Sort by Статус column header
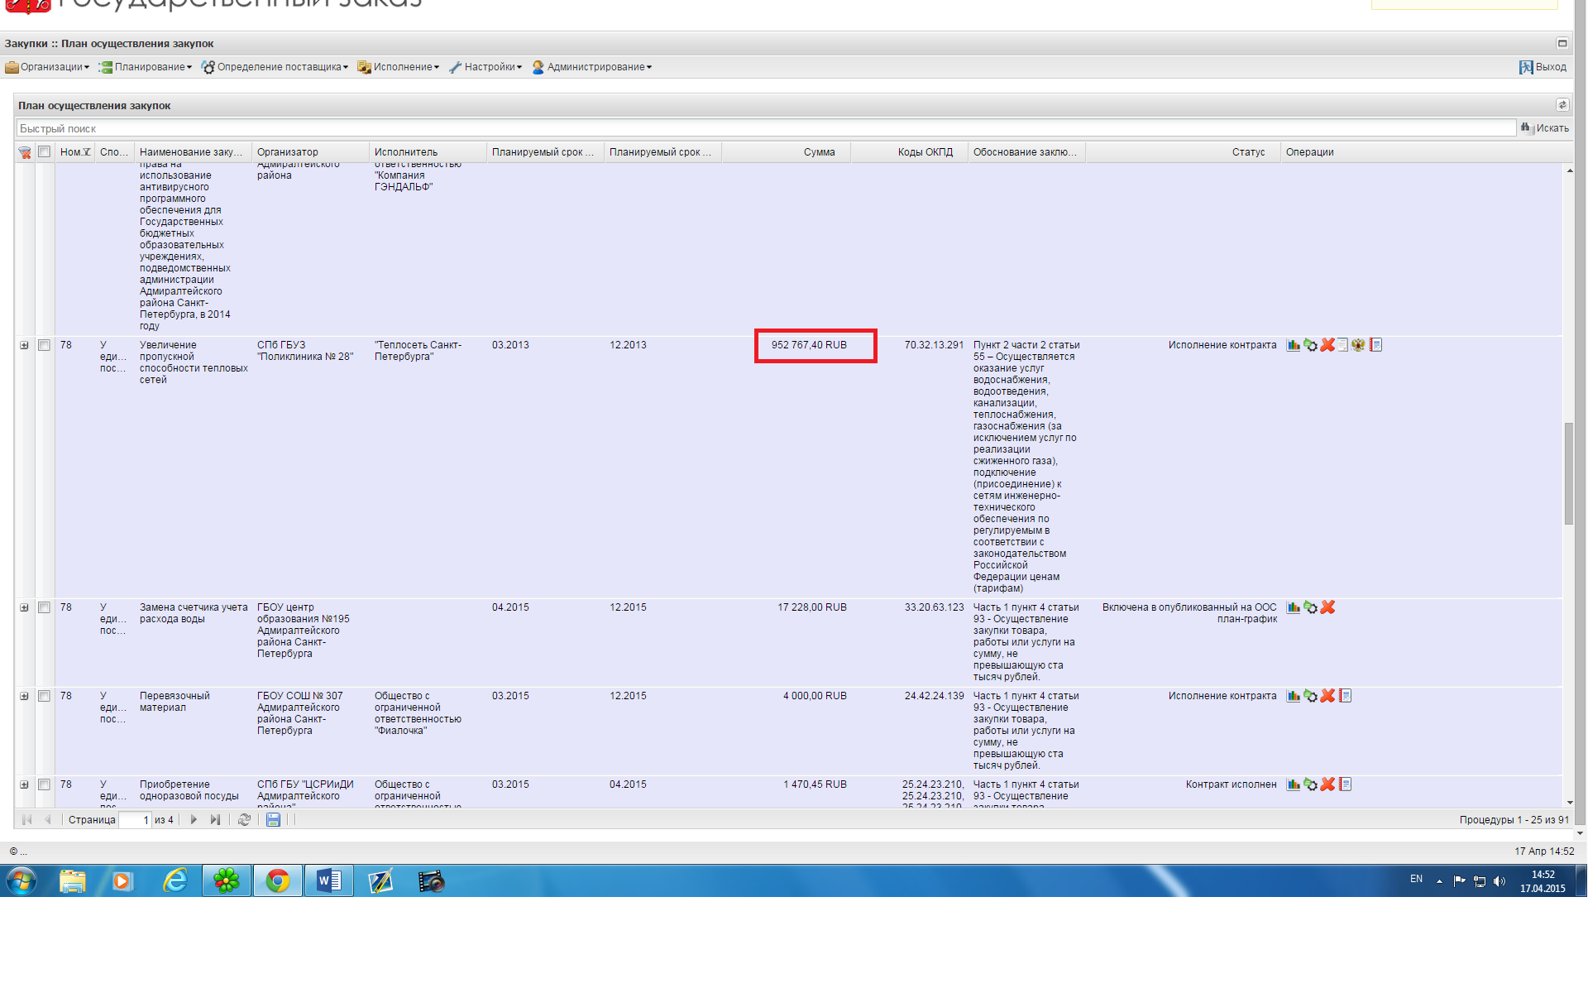This screenshot has width=1588, height=993. coord(1183,152)
